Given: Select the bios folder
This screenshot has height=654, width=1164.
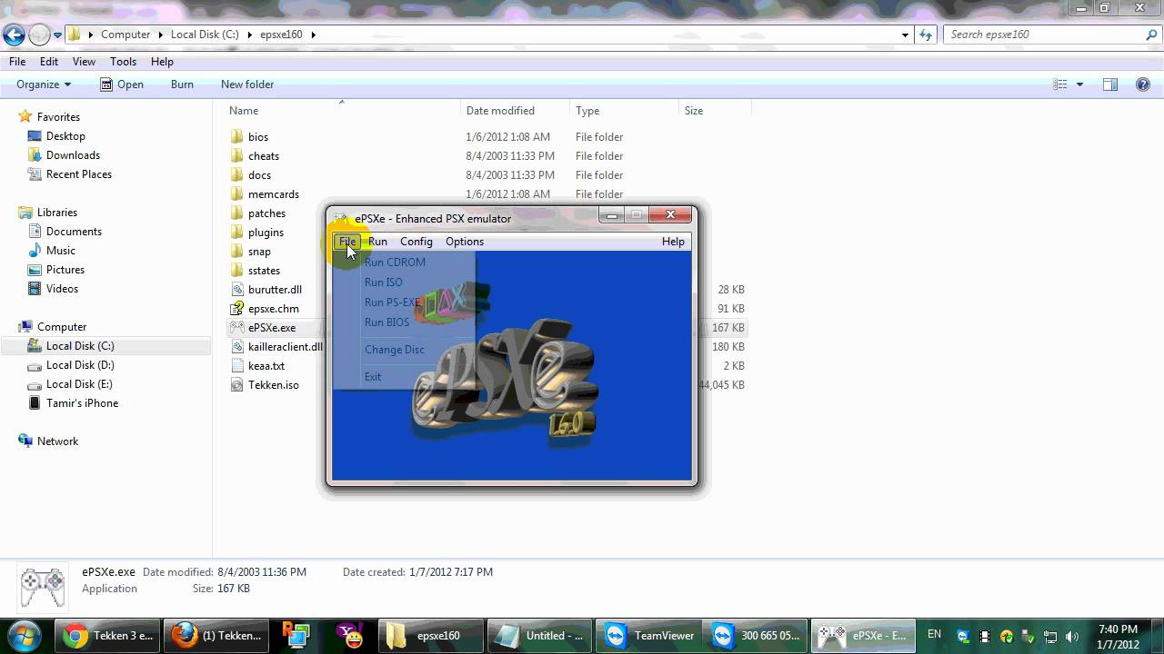Looking at the screenshot, I should (258, 137).
